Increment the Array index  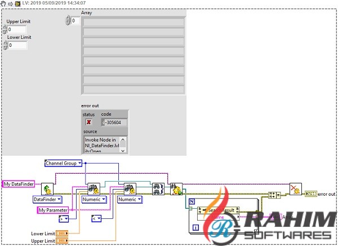(x=68, y=18)
